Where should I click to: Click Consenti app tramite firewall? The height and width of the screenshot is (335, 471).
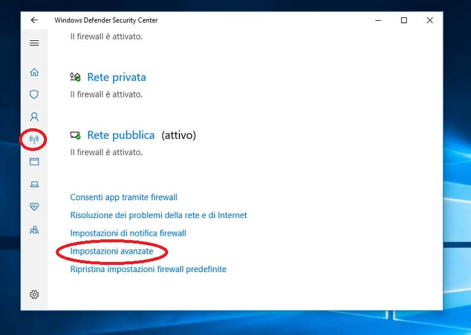124,197
